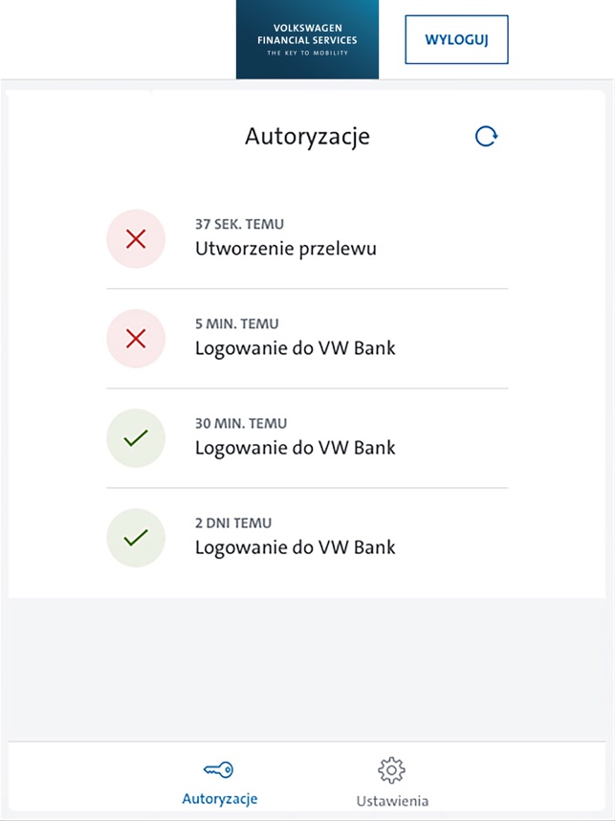Open the Utworzenie przelewu authorization entry
The image size is (615, 821).
[x=286, y=249]
